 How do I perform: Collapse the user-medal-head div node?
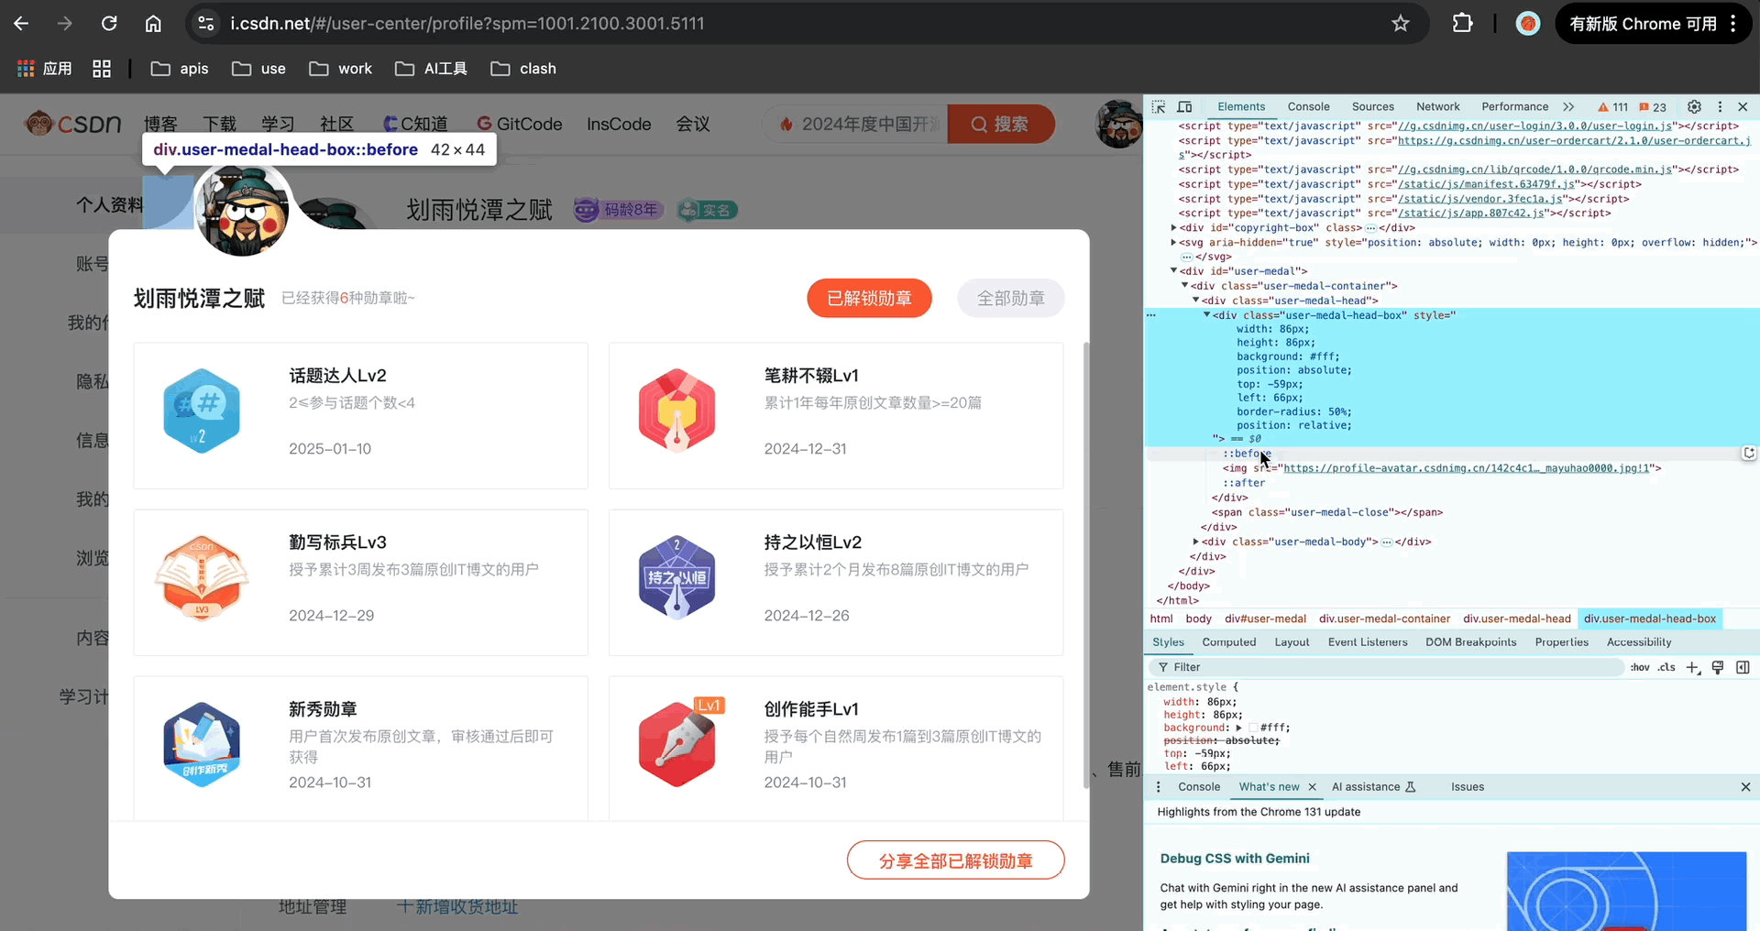coord(1195,301)
